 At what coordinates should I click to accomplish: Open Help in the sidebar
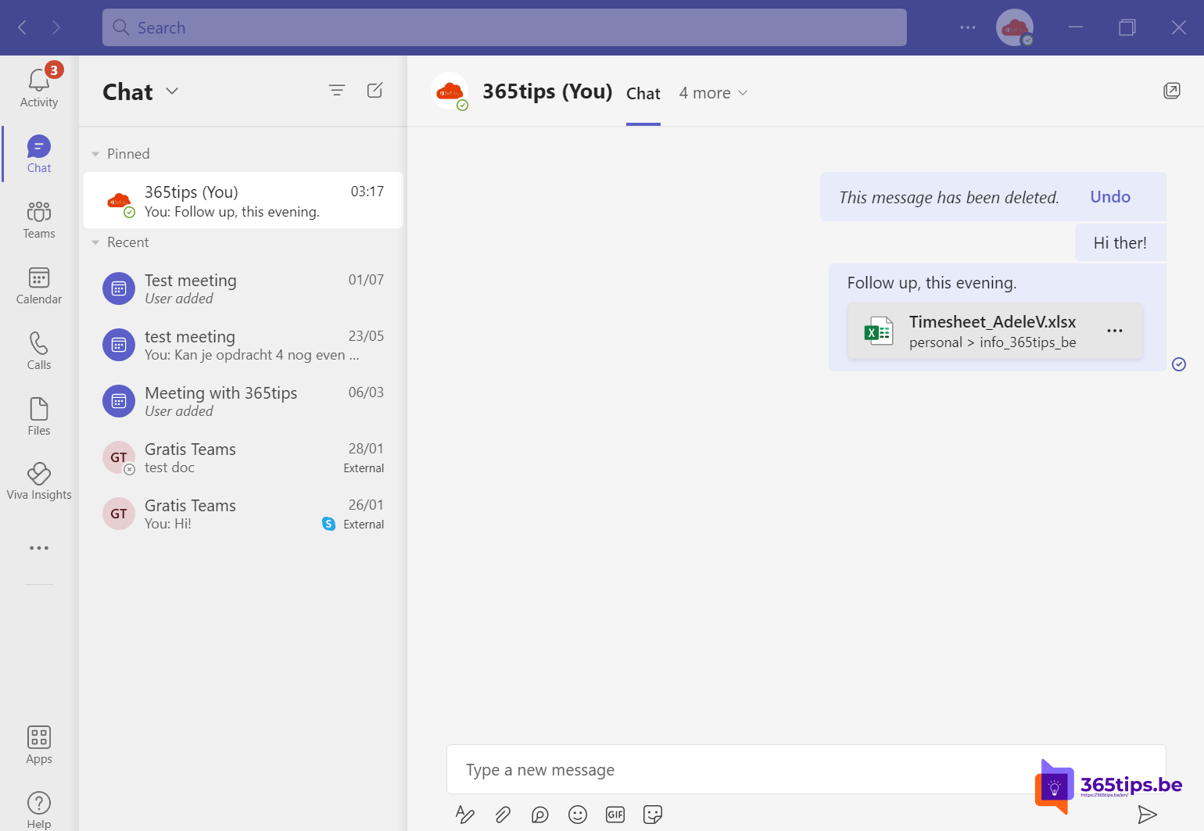tap(39, 810)
